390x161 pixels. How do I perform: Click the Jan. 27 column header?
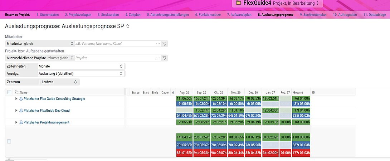[270, 92]
